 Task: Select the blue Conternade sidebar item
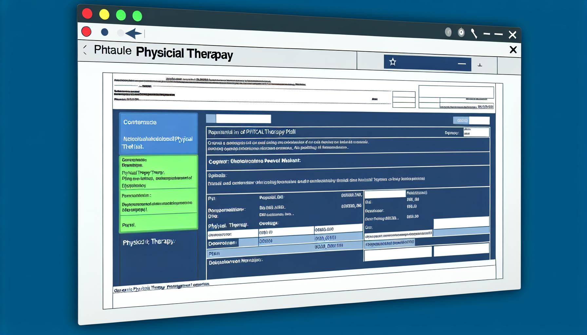pyautogui.click(x=158, y=133)
